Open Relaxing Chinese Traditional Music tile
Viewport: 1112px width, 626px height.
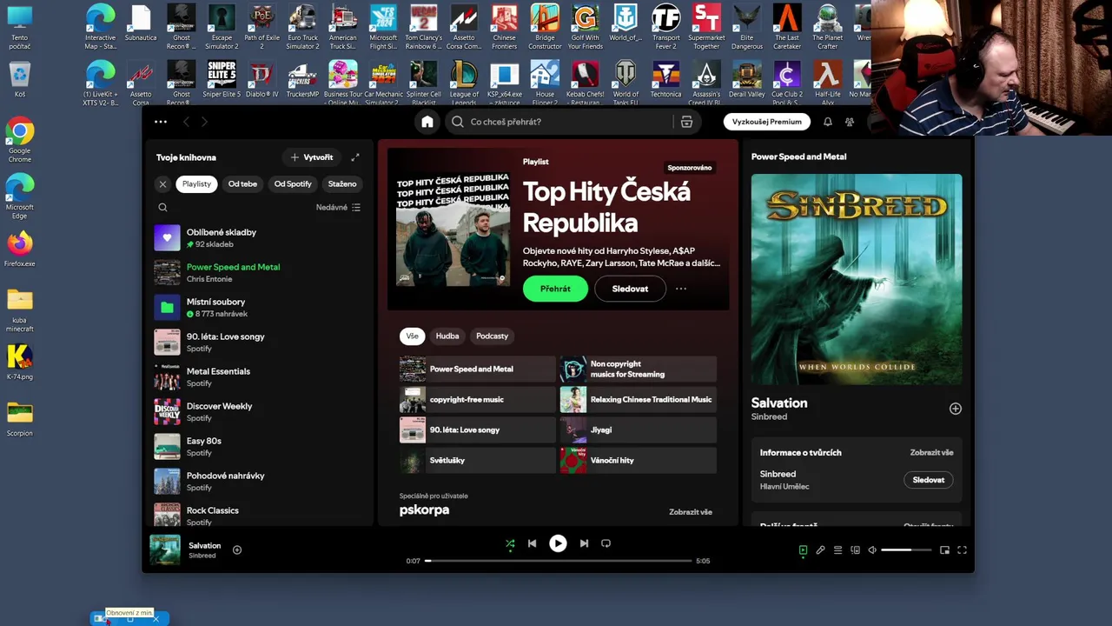pos(639,400)
